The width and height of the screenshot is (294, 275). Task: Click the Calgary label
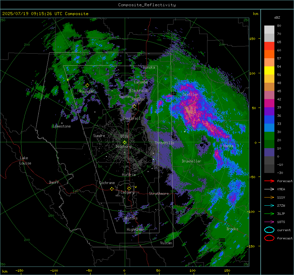[127, 192]
